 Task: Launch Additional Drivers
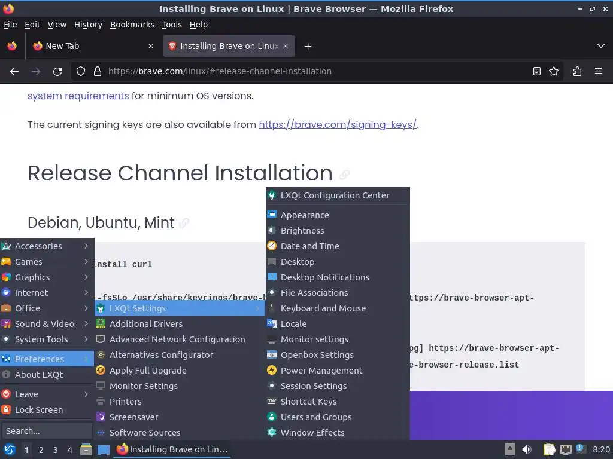click(x=180, y=324)
